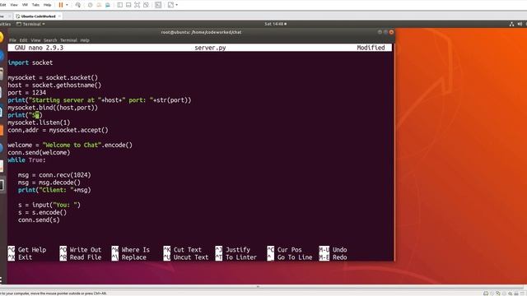The image size is (527, 296).
Task: Click the Undo shortcut label
Action: click(340, 250)
